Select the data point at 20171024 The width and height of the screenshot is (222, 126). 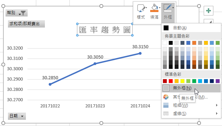tap(140, 53)
